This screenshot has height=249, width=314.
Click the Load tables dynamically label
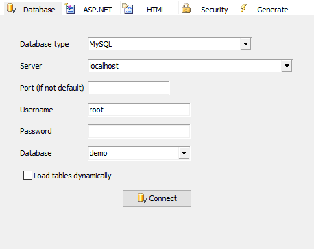[73, 176]
